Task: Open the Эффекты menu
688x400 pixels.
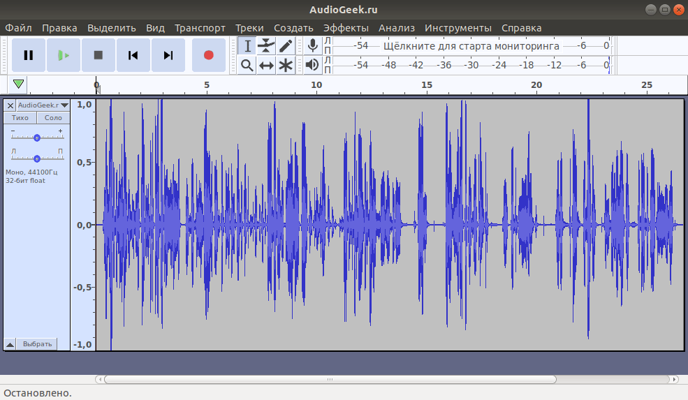Action: (346, 28)
